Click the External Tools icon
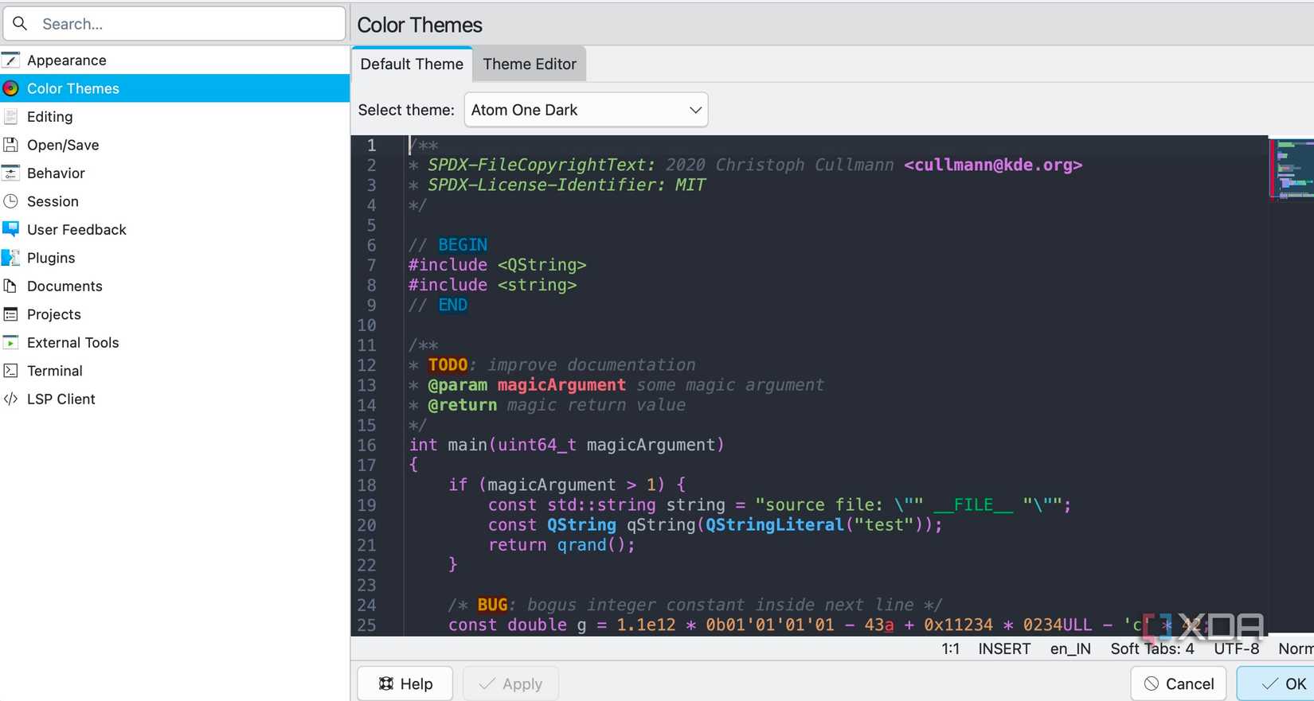This screenshot has width=1314, height=701. click(10, 343)
